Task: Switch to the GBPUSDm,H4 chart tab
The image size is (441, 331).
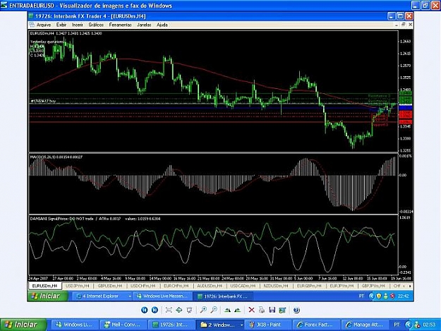Action: [109, 286]
